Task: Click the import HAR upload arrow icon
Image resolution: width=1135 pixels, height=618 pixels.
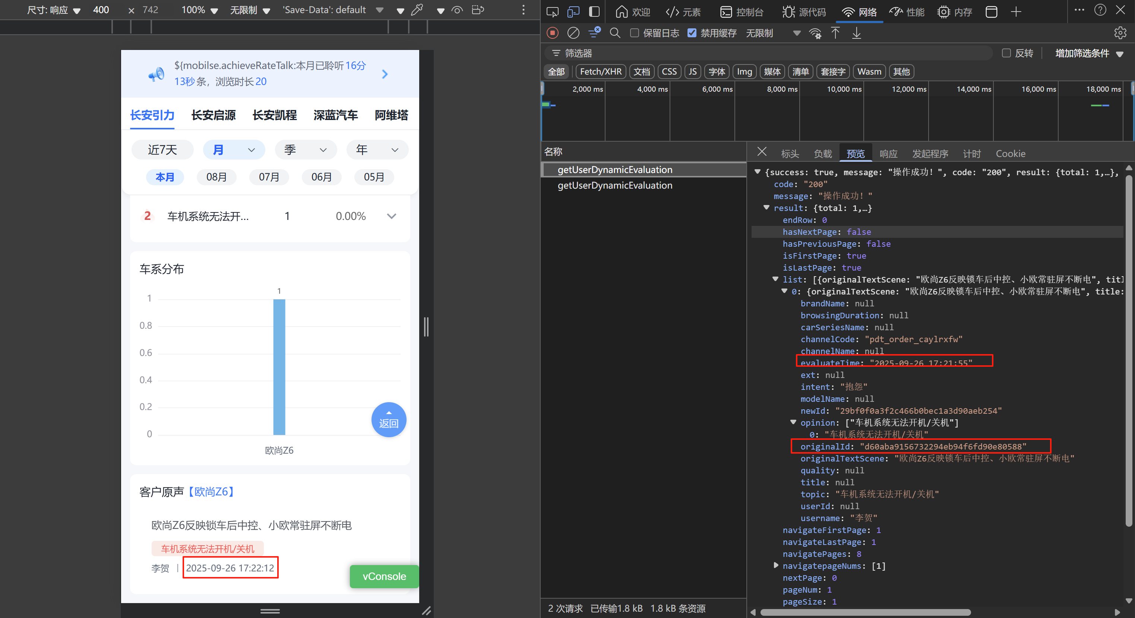Action: (x=835, y=33)
